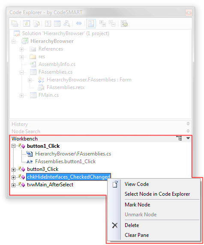Select the HierarchyBrowser project name
This screenshot has height=245, width=204.
coord(52,41)
